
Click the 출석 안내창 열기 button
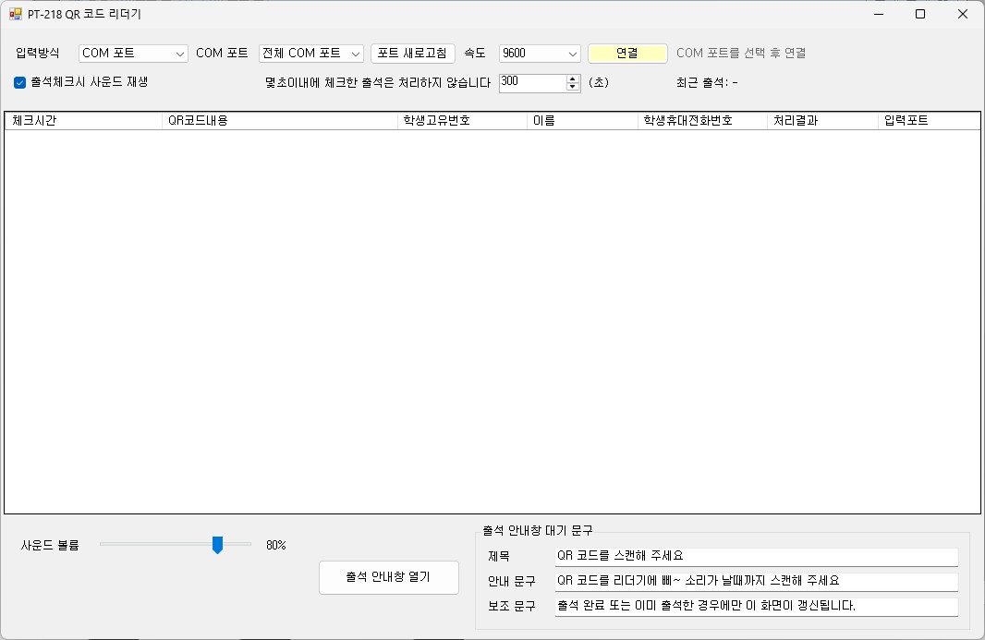pos(389,577)
